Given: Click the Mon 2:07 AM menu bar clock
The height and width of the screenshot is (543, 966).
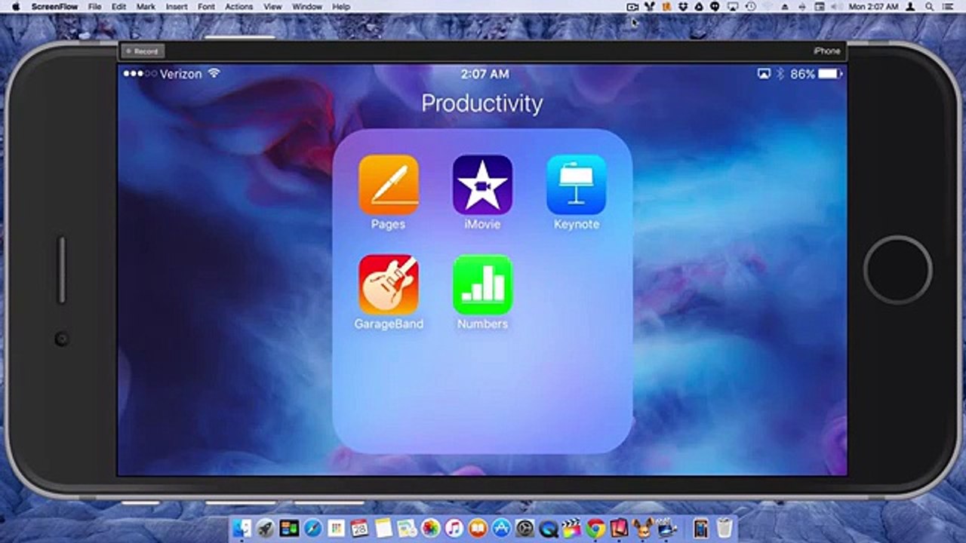Looking at the screenshot, I should pyautogui.click(x=873, y=7).
